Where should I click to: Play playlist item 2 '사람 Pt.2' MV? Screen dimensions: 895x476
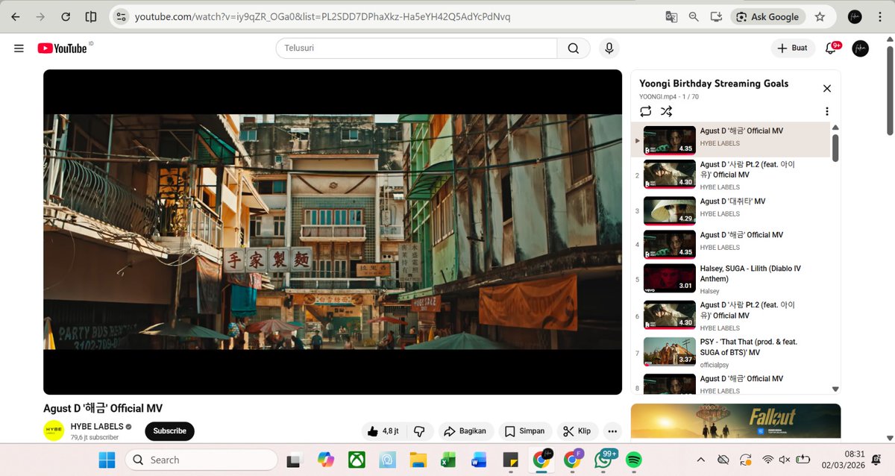pos(731,175)
